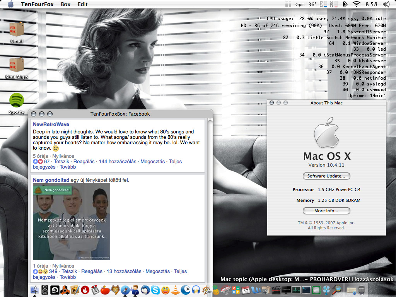Viewport: 396px width, 297px height.
Task: Open the doctors photo in Nem gondoltad post
Action: [x=72, y=222]
